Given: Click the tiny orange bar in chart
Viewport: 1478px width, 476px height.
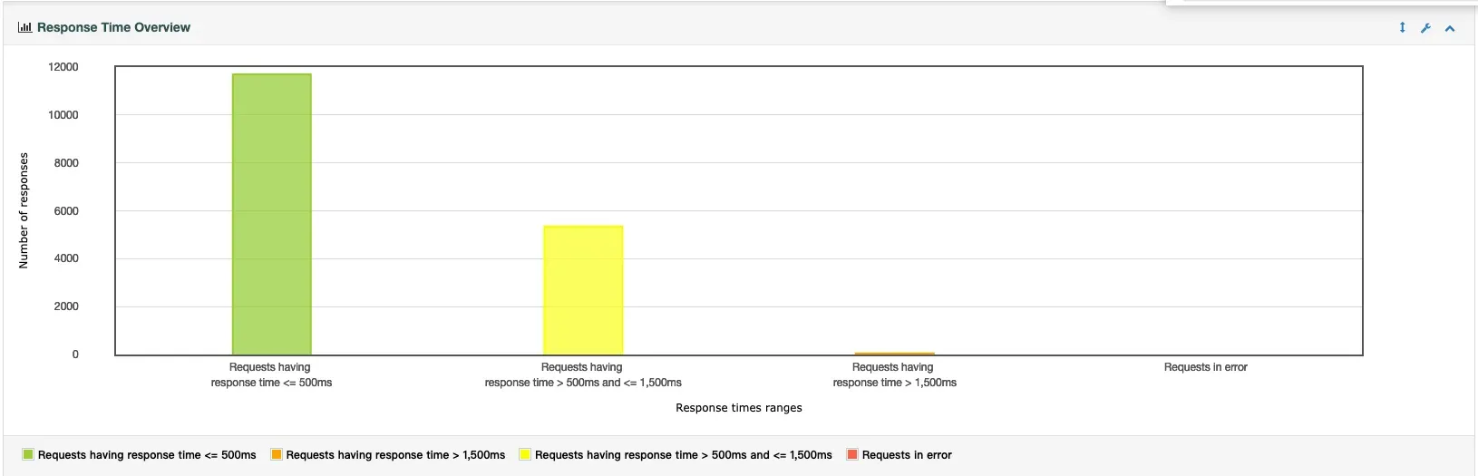Looking at the screenshot, I should 894,353.
